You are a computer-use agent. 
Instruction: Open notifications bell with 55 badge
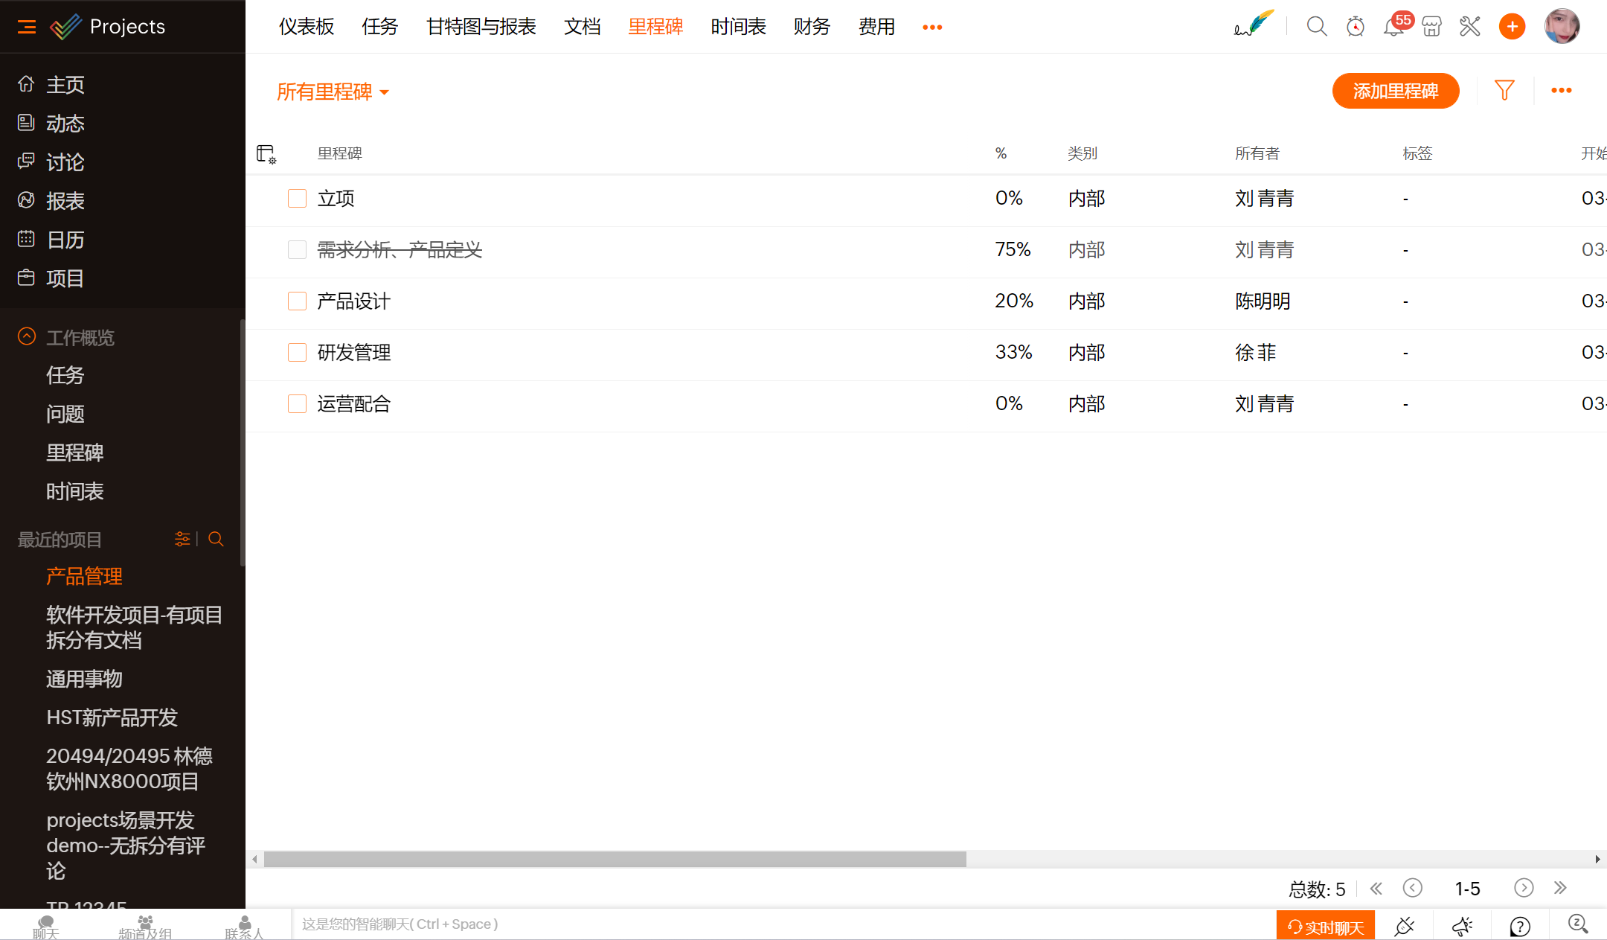[1393, 28]
